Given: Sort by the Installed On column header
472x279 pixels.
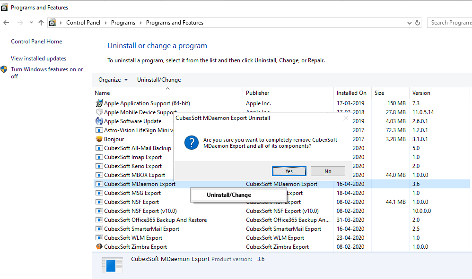Looking at the screenshot, I should [x=352, y=93].
